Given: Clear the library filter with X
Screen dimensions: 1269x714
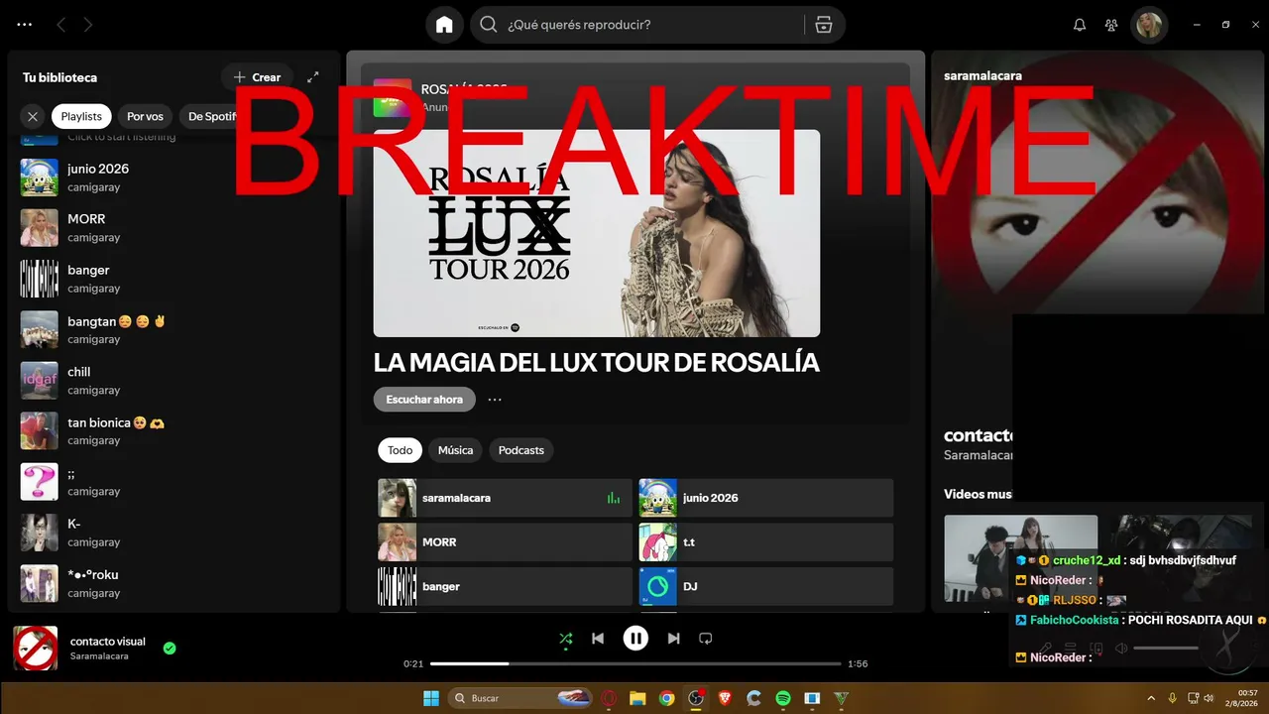Looking at the screenshot, I should coord(33,116).
